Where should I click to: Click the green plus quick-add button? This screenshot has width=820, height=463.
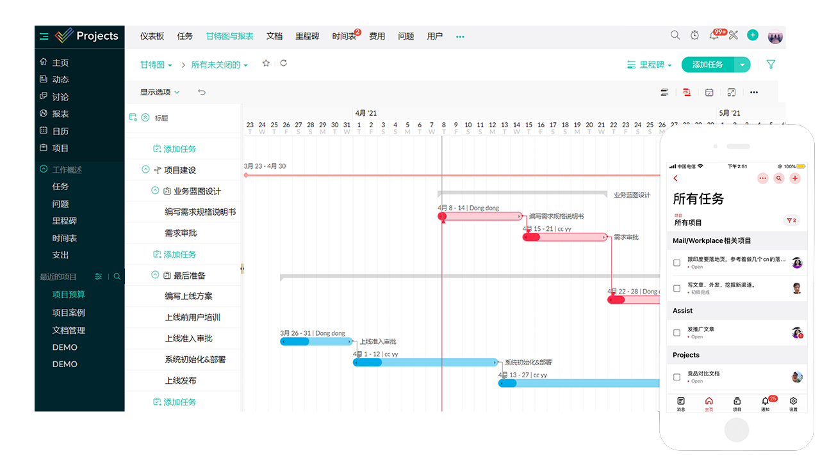click(753, 35)
